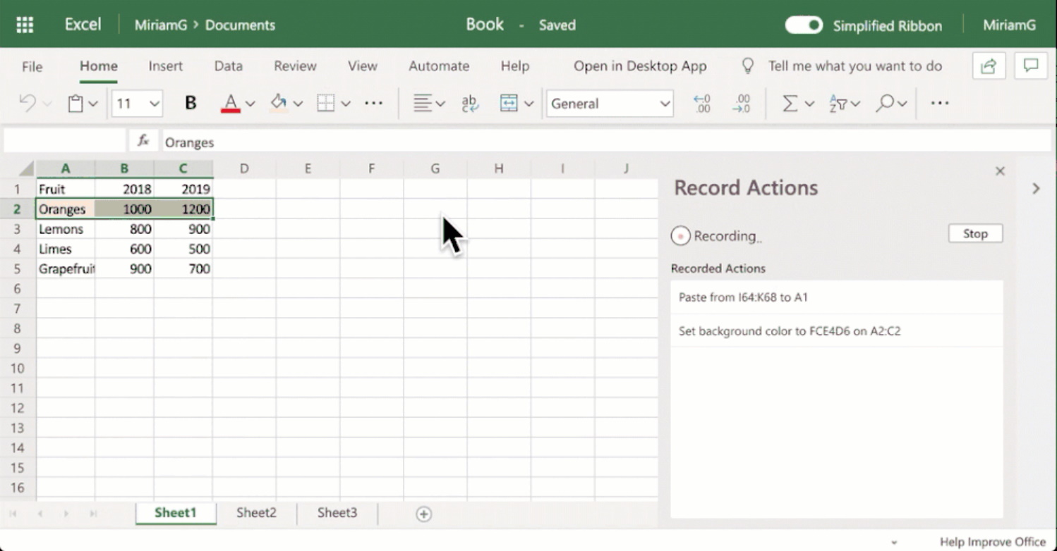Click the Wrap Text icon
This screenshot has width=1057, height=551.
coord(469,103)
